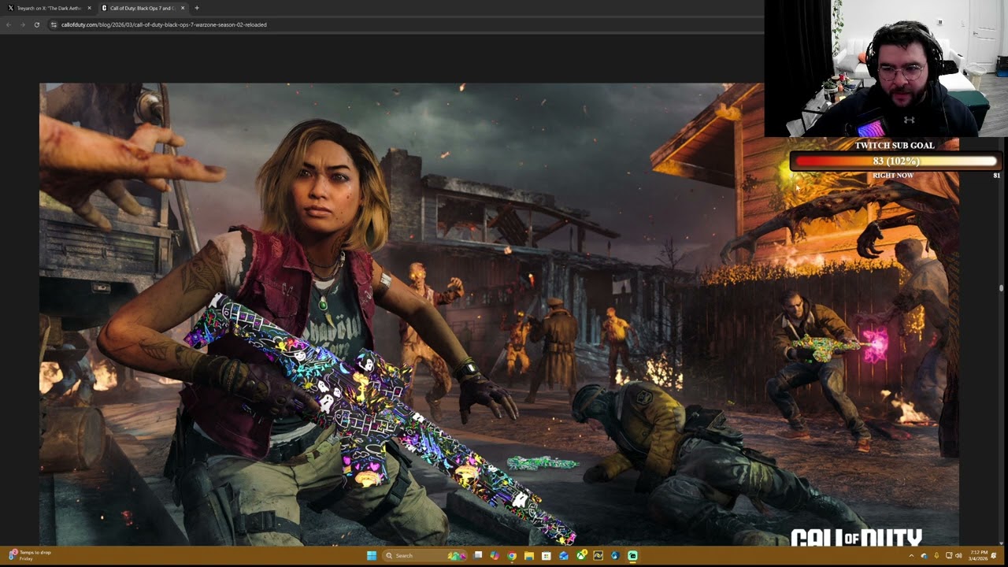This screenshot has width=1008, height=567.
Task: Open the black and gold taskbar app
Action: click(x=598, y=555)
